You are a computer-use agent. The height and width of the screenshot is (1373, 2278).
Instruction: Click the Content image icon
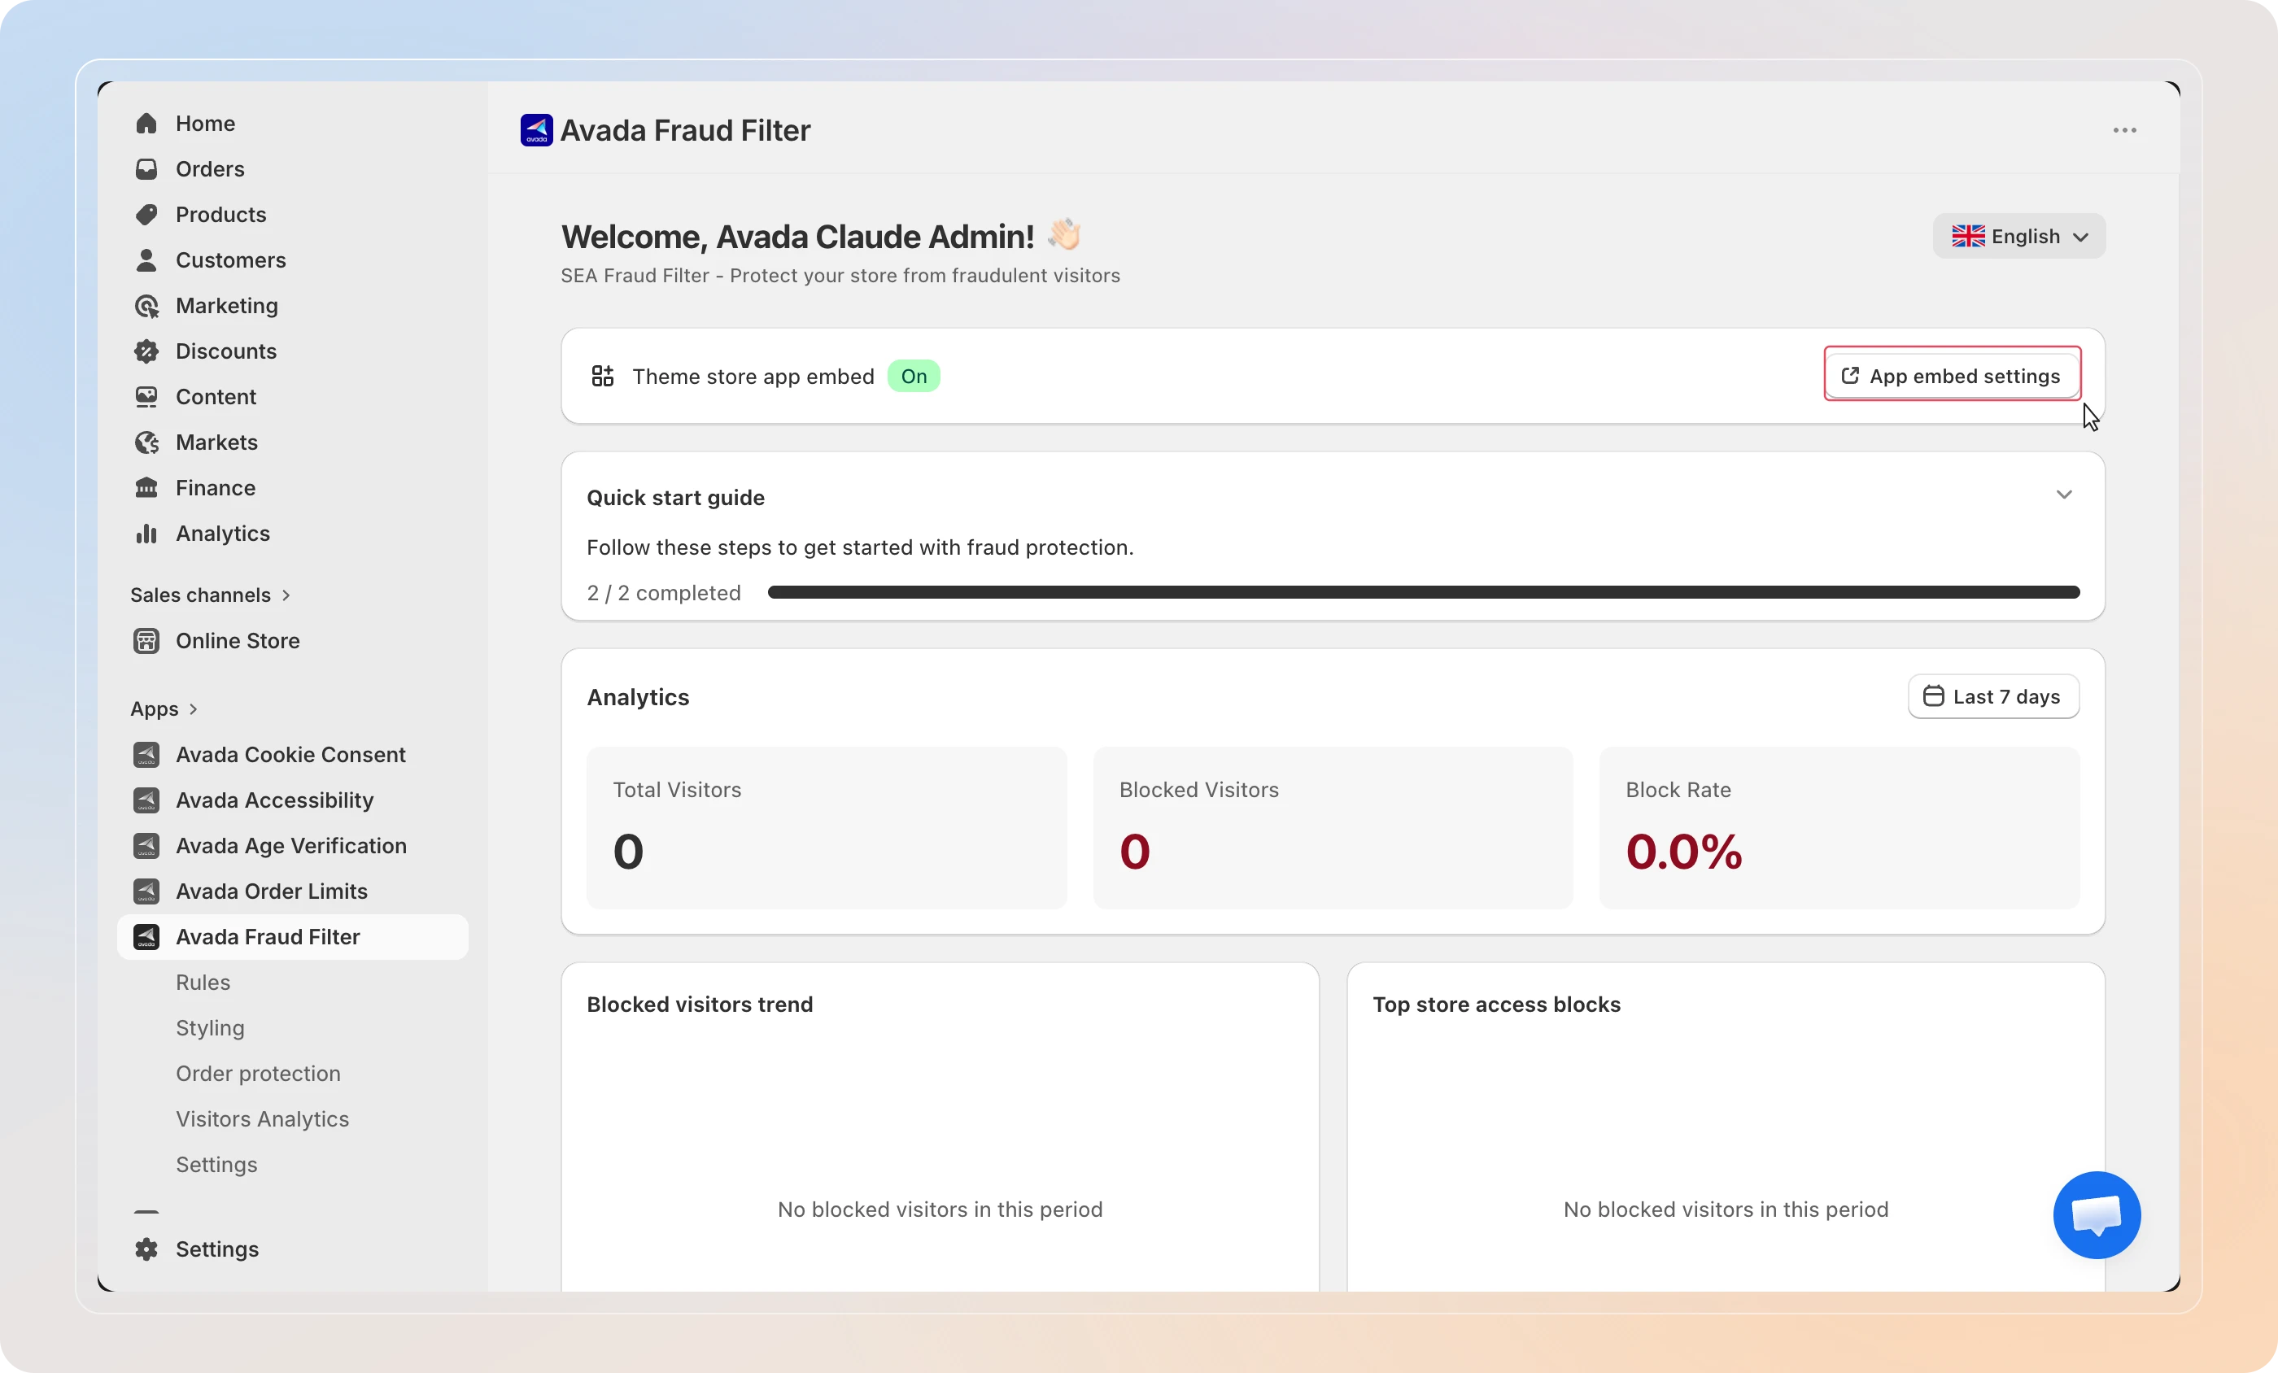pyautogui.click(x=146, y=397)
